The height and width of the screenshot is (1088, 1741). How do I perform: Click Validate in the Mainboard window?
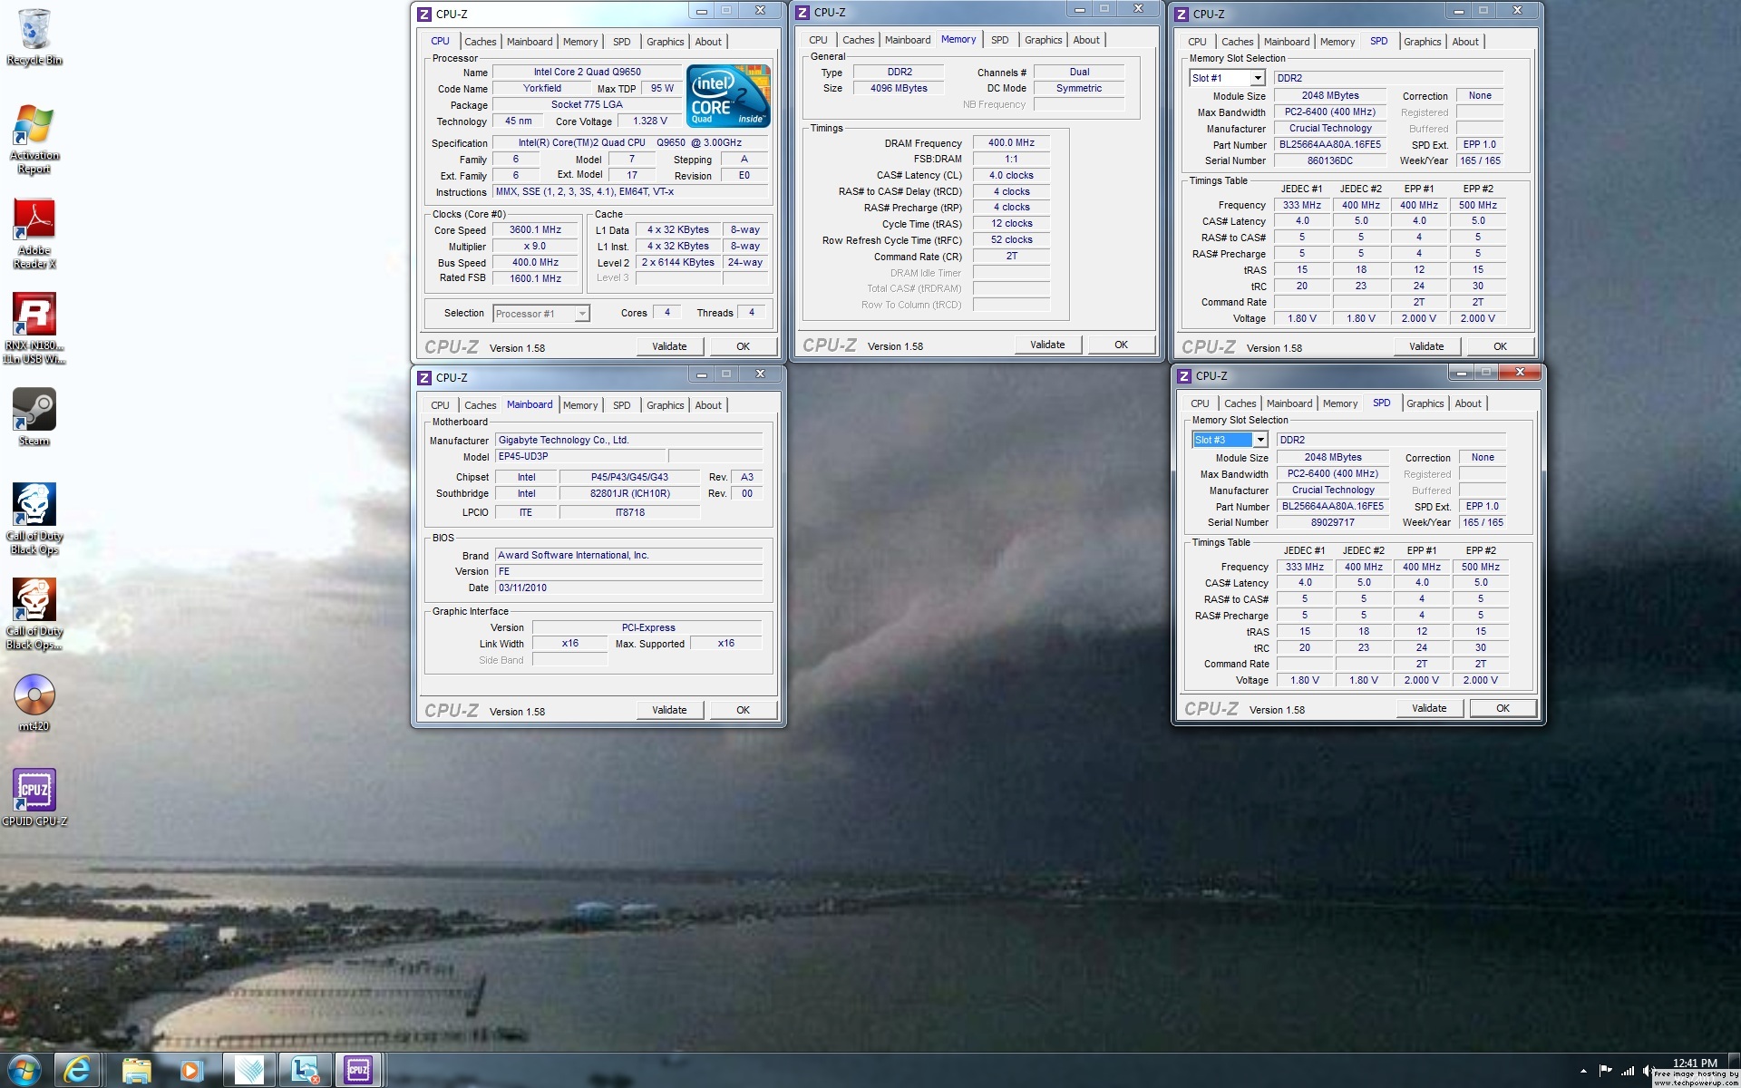pos(669,710)
